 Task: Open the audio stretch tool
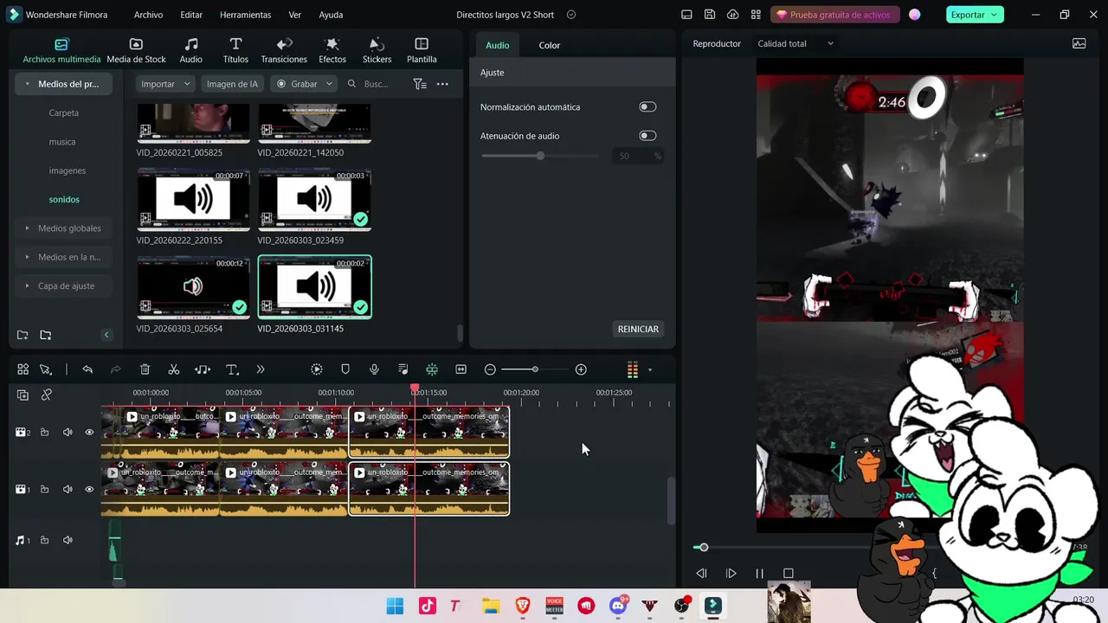(203, 369)
